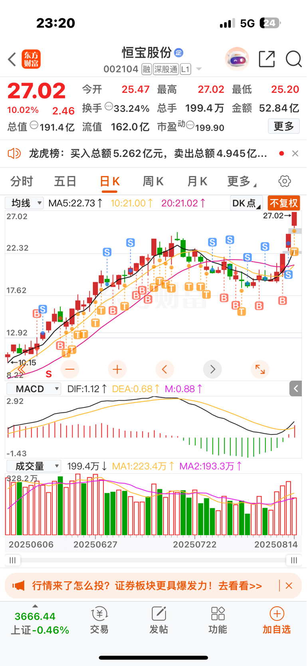307x666 pixels.
Task: Grab left handle of date range slider
Action: (x=13, y=560)
